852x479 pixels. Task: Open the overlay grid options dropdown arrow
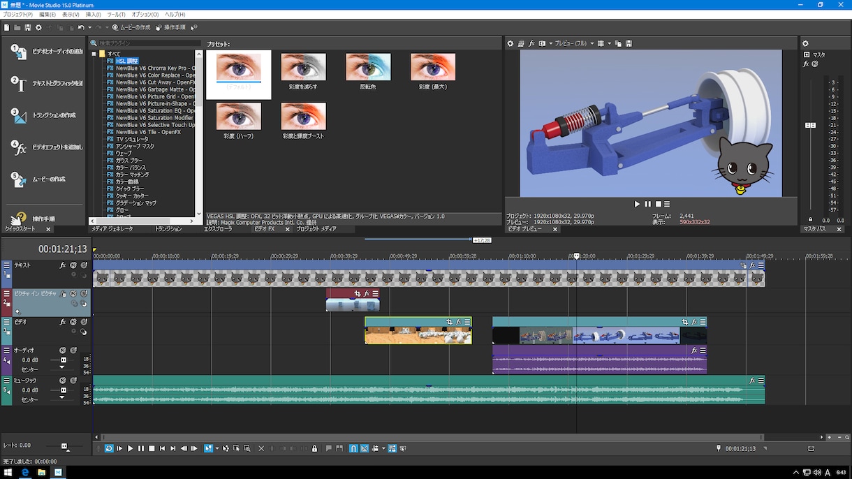(x=608, y=43)
